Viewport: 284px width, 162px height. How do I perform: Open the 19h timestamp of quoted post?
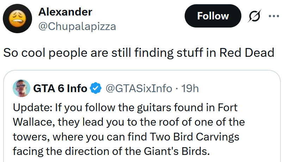(x=190, y=88)
